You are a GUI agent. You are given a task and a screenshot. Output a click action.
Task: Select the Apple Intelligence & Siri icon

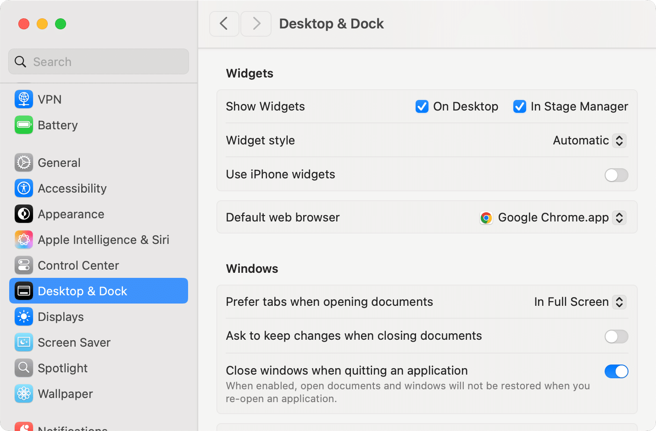point(23,239)
